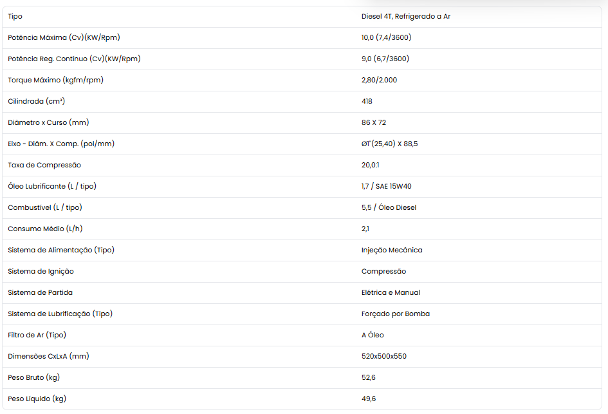This screenshot has height=414, width=608.
Task: Click the 'Sistema de Ignição' label
Action: click(41, 271)
